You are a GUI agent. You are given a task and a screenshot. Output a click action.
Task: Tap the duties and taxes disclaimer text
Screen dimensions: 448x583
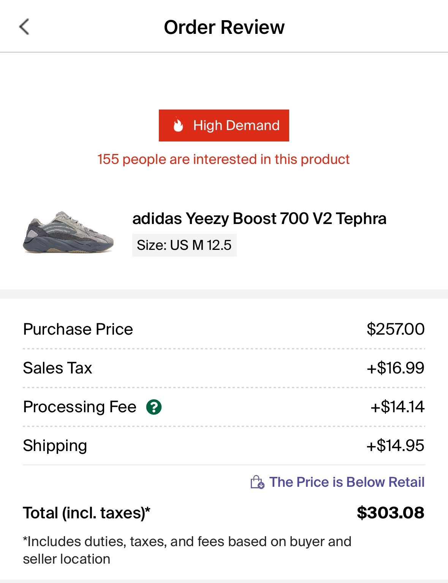pos(187,550)
